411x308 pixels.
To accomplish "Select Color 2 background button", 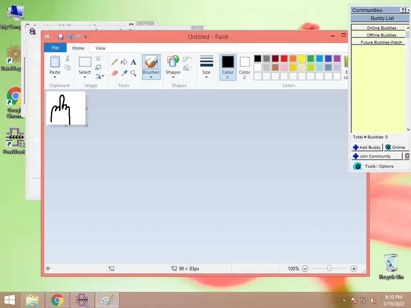I will coord(244,67).
